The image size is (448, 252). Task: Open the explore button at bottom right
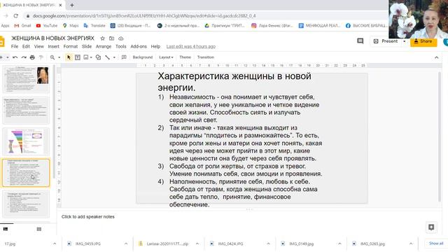[431, 227]
